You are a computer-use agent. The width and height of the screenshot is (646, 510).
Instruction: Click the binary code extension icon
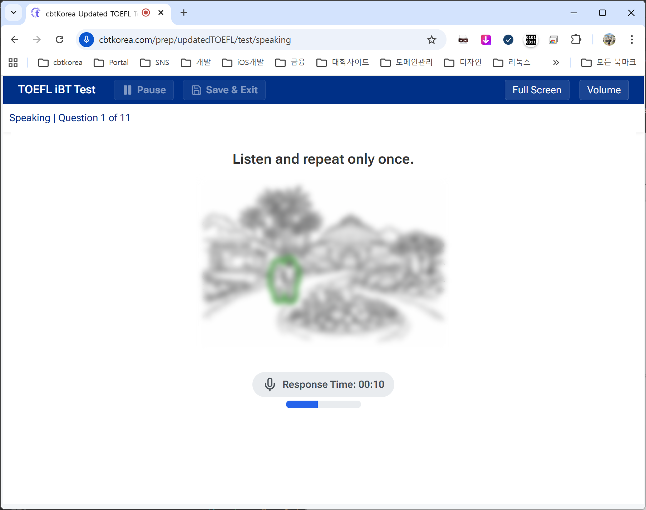click(x=531, y=40)
